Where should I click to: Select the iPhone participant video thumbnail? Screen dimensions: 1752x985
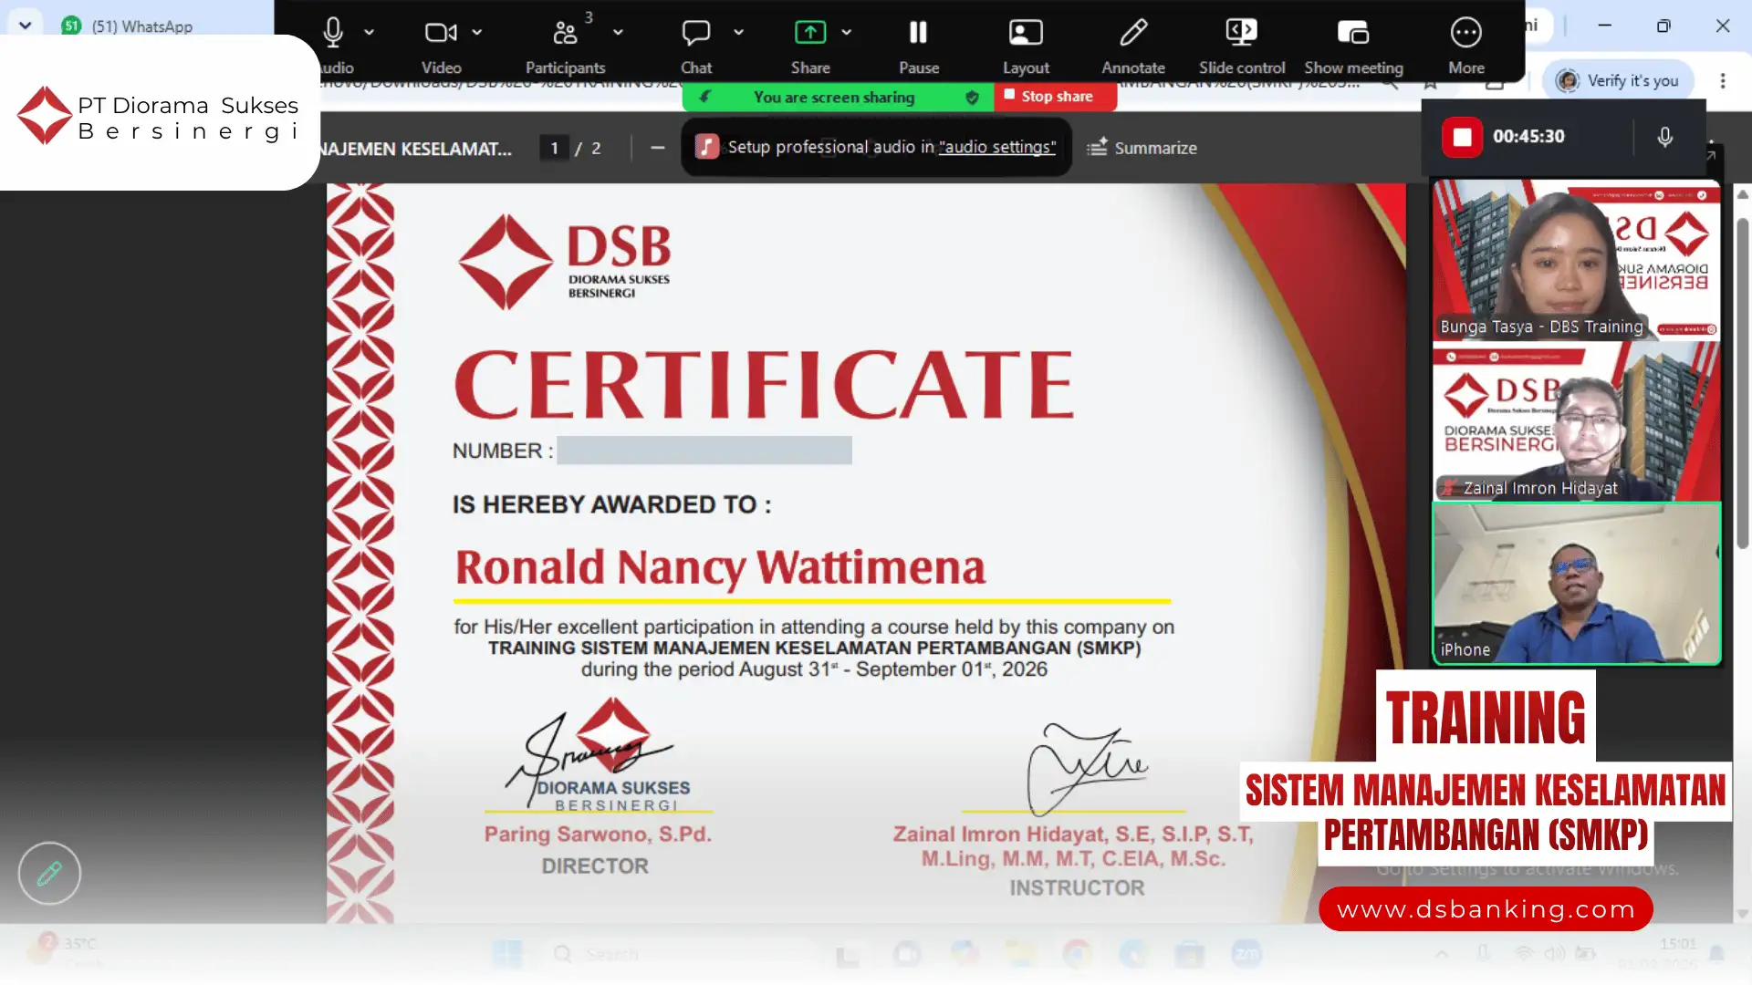[1576, 583]
